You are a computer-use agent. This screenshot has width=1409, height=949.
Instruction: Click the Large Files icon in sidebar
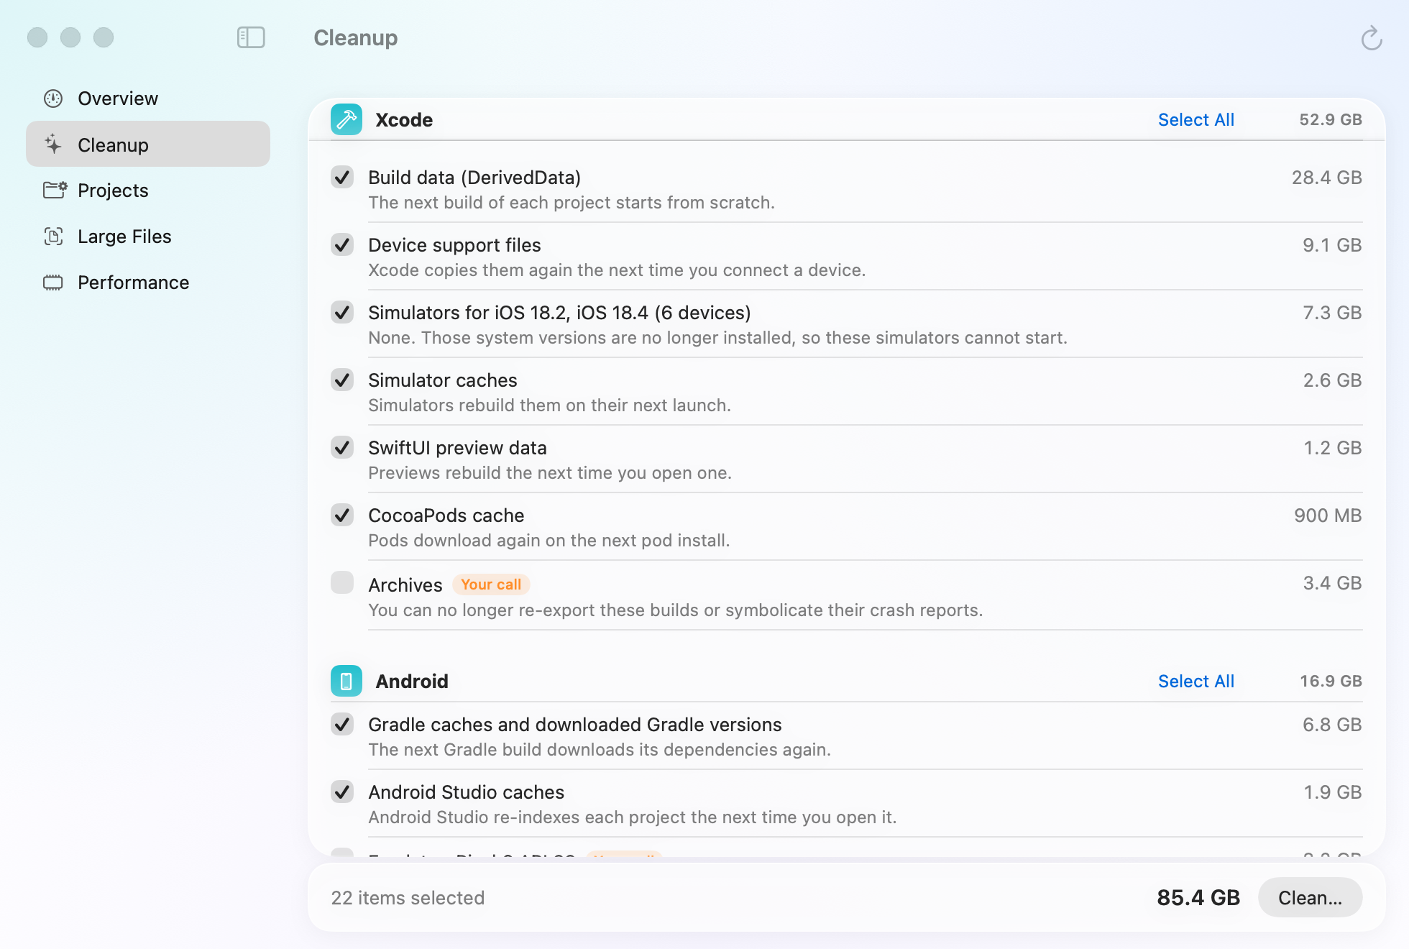(x=53, y=237)
